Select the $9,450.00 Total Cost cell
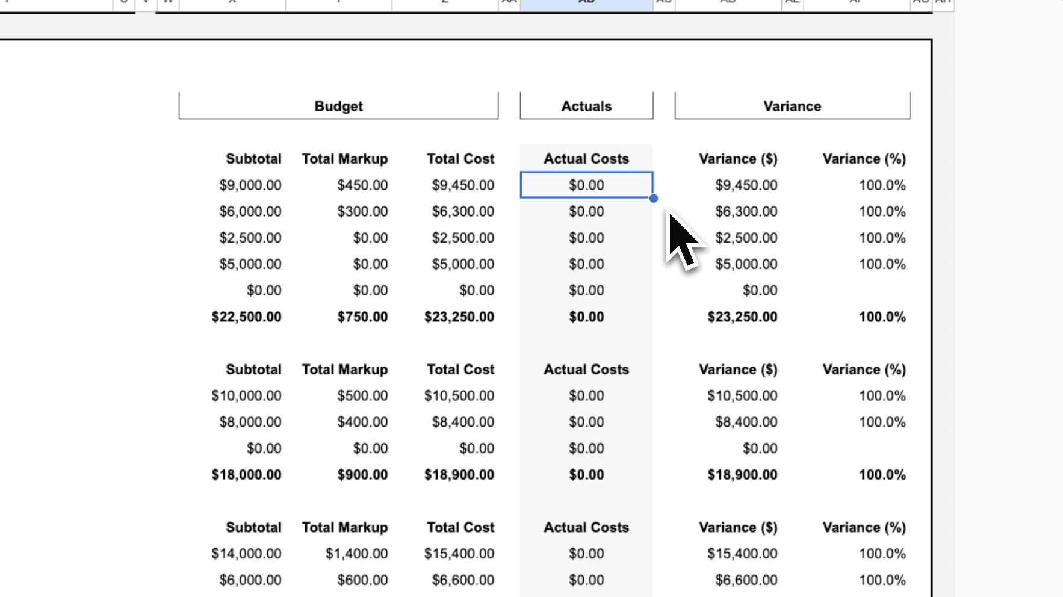 pos(462,185)
